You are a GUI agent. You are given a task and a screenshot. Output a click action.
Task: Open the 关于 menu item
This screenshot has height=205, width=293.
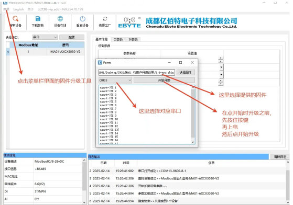(x=30, y=9)
